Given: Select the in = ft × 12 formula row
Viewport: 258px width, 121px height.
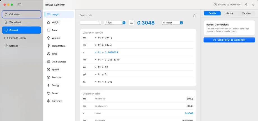Looking at the screenshot, I should pos(138,67).
